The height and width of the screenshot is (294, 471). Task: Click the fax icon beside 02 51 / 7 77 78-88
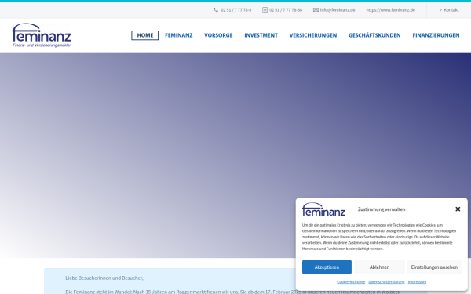[265, 10]
